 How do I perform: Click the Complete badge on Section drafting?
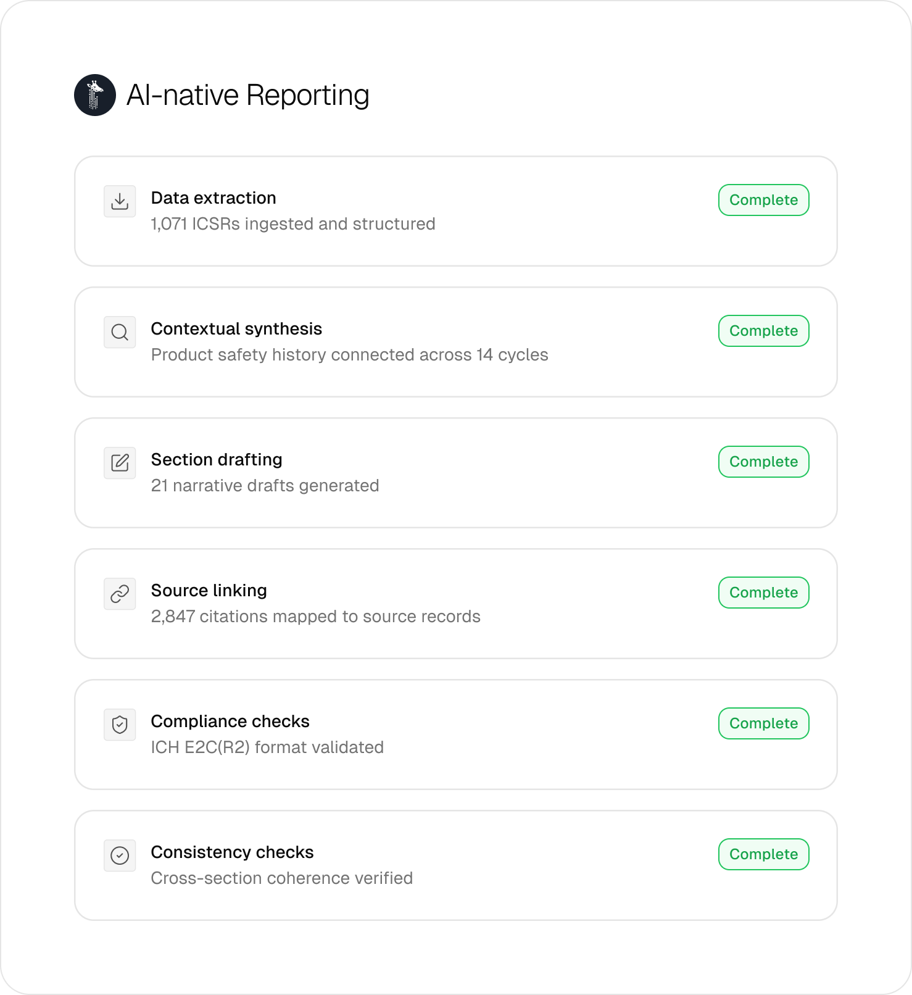click(x=764, y=462)
